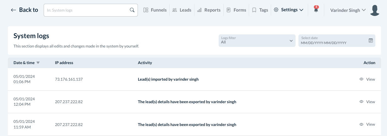Click the Funnels board icon
The width and height of the screenshot is (387, 136).
pos(146,10)
